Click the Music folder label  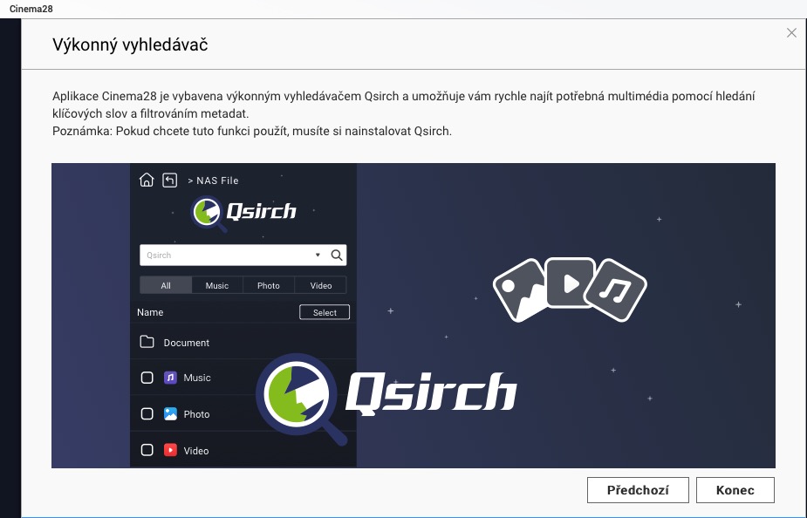[197, 378]
